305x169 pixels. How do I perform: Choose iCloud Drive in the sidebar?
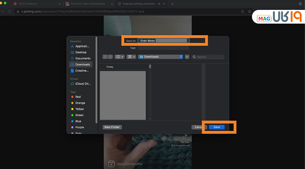(82, 83)
